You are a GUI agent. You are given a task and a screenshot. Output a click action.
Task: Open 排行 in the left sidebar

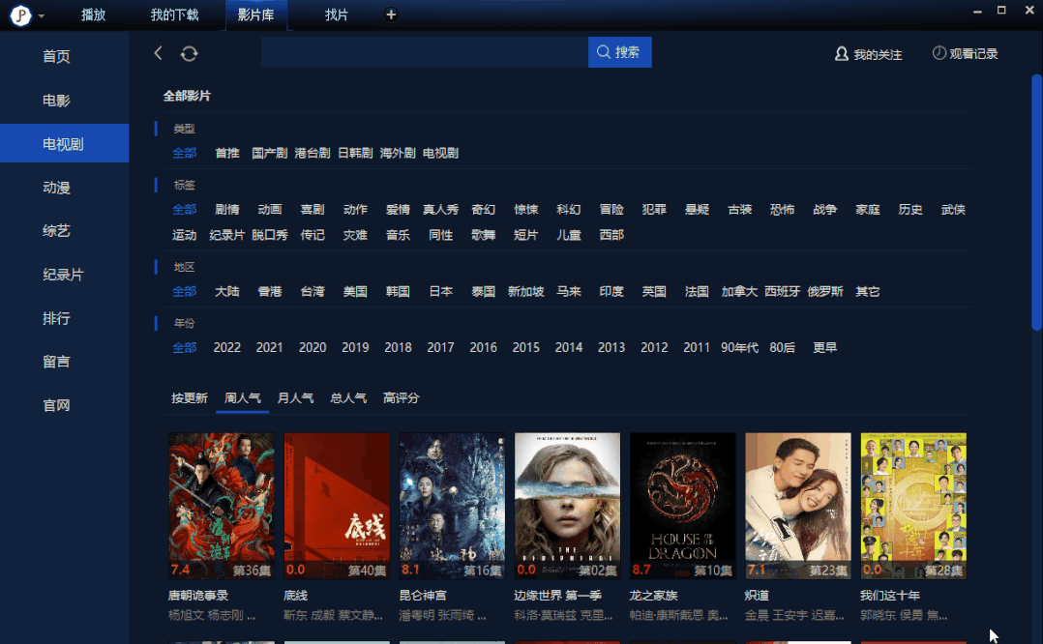point(56,318)
